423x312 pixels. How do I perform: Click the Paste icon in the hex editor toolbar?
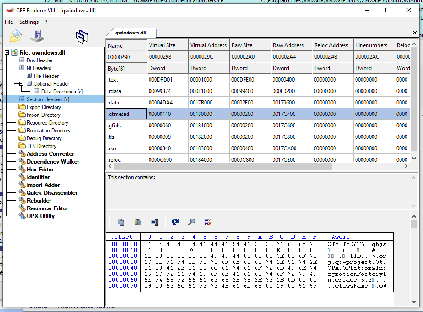pos(138,222)
